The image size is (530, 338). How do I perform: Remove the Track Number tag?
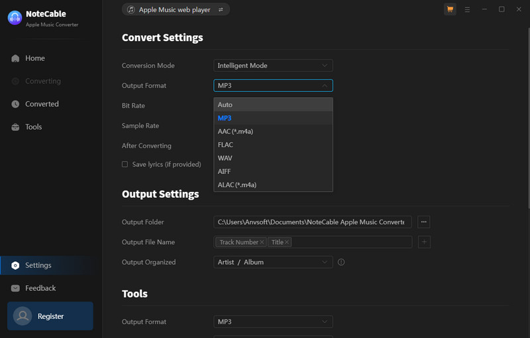coord(262,242)
